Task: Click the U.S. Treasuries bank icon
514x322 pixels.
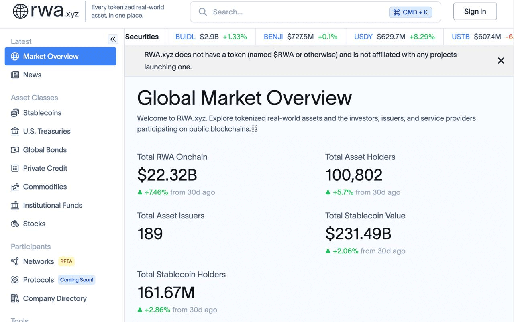Action: pyautogui.click(x=15, y=131)
